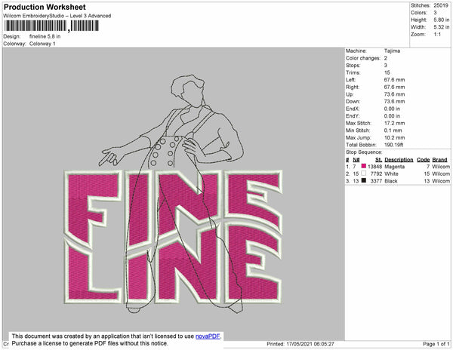Select the Down value 73.6 mm
This screenshot has height=350, width=453.
pyautogui.click(x=394, y=101)
